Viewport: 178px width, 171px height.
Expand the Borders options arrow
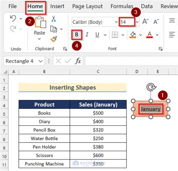point(123,35)
